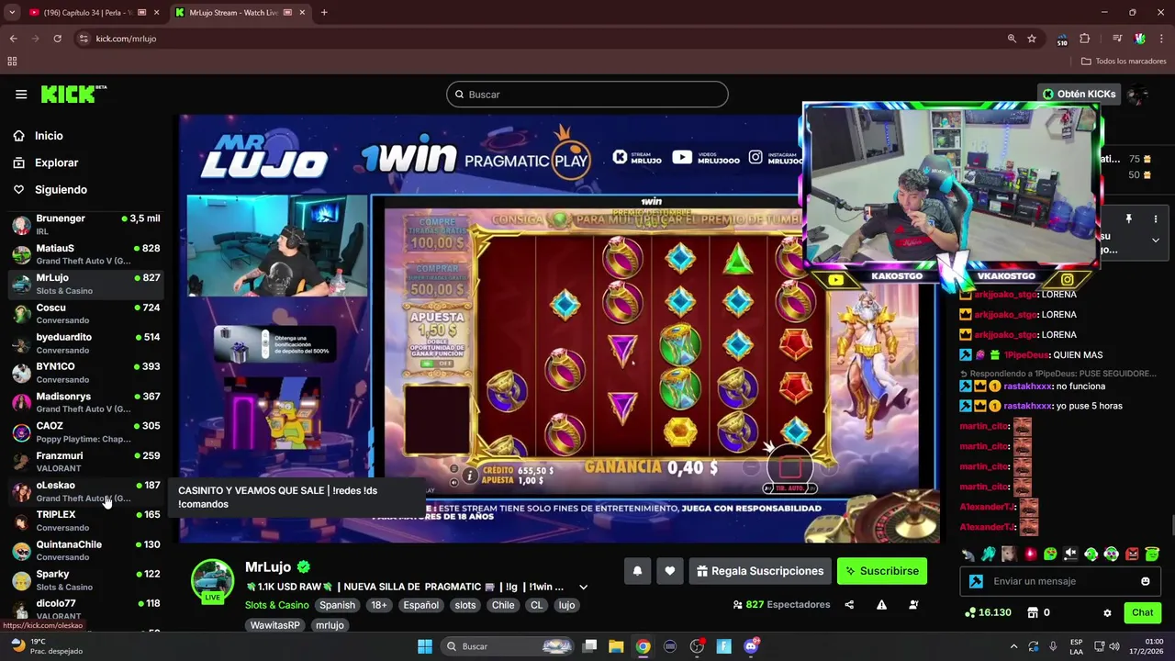Collapse the pinned chat message chevron
The height and width of the screenshot is (661, 1175).
tap(1156, 240)
